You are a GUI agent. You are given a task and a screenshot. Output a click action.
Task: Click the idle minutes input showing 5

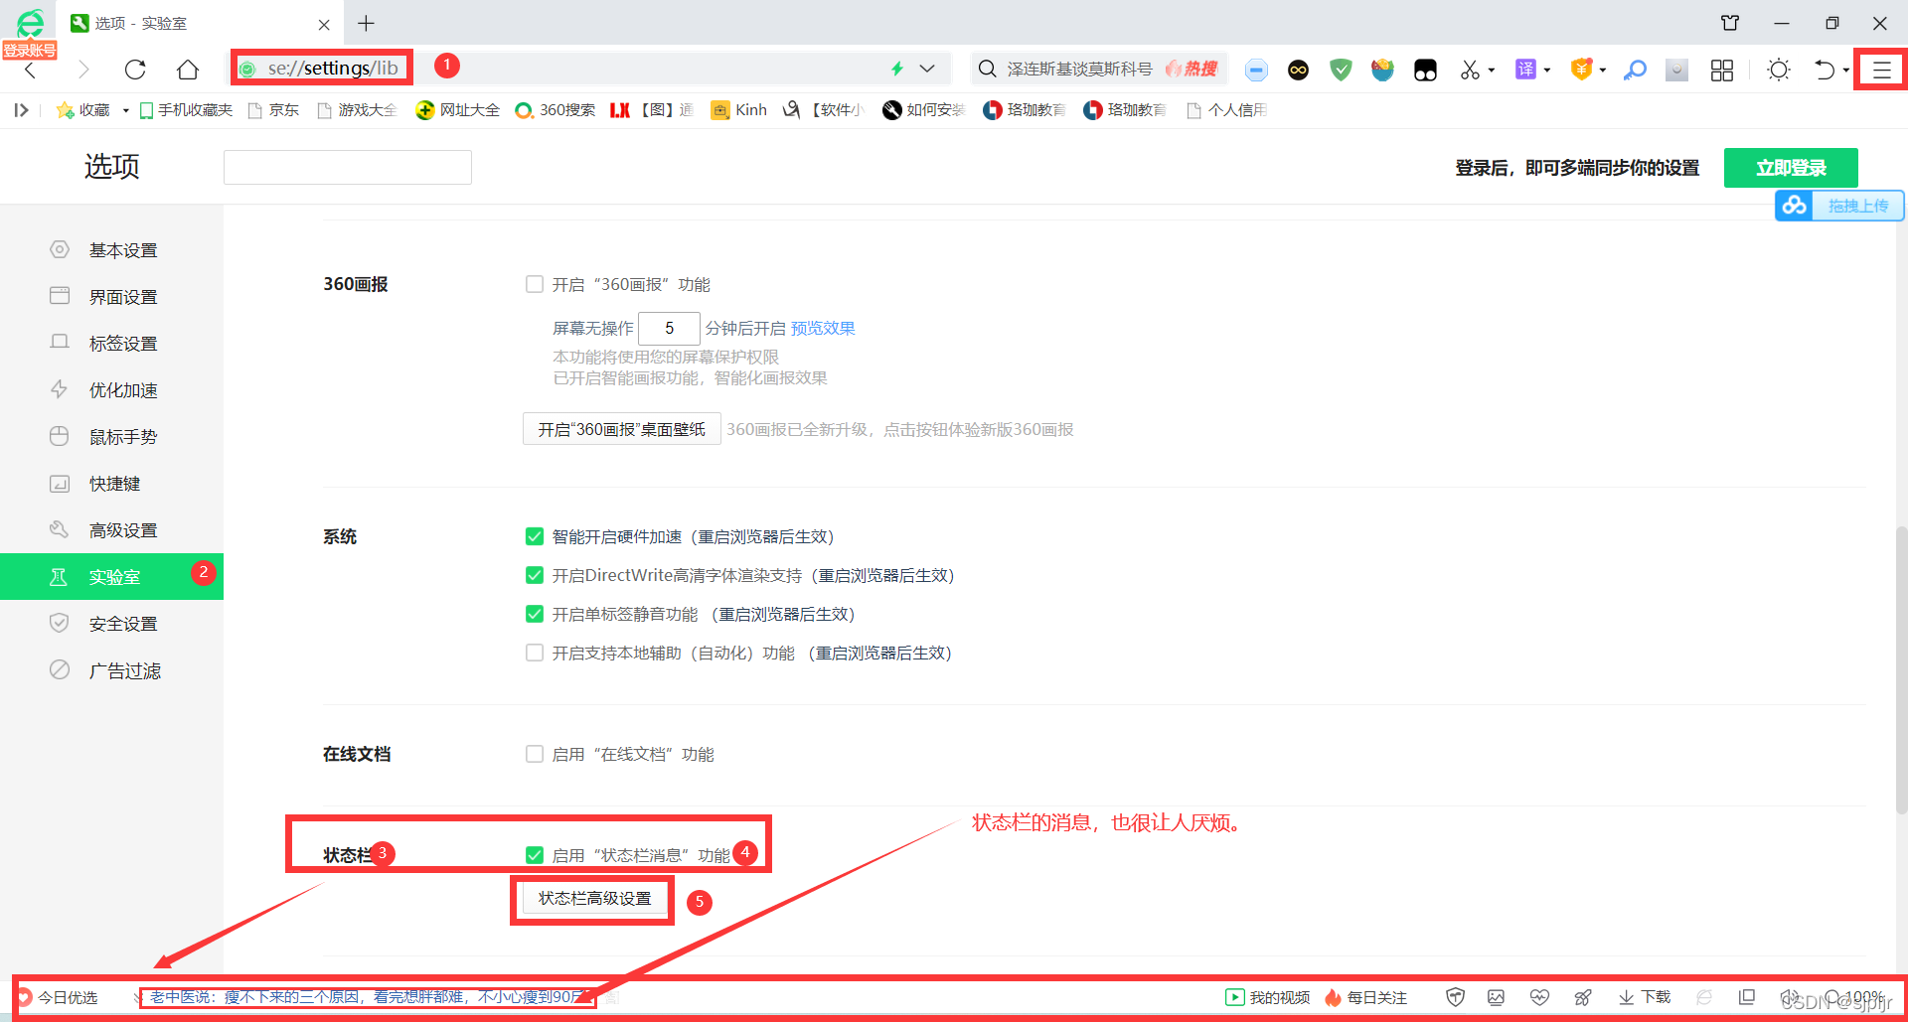(669, 328)
